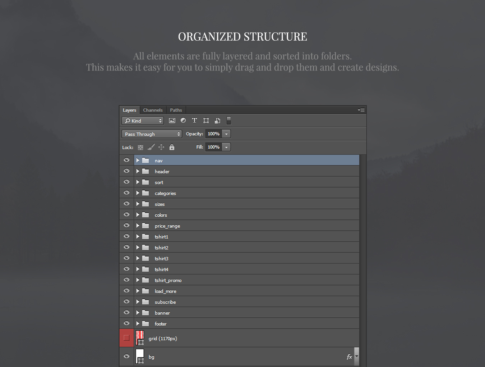Hide the header folder layer
Image resolution: width=485 pixels, height=367 pixels.
click(x=126, y=171)
